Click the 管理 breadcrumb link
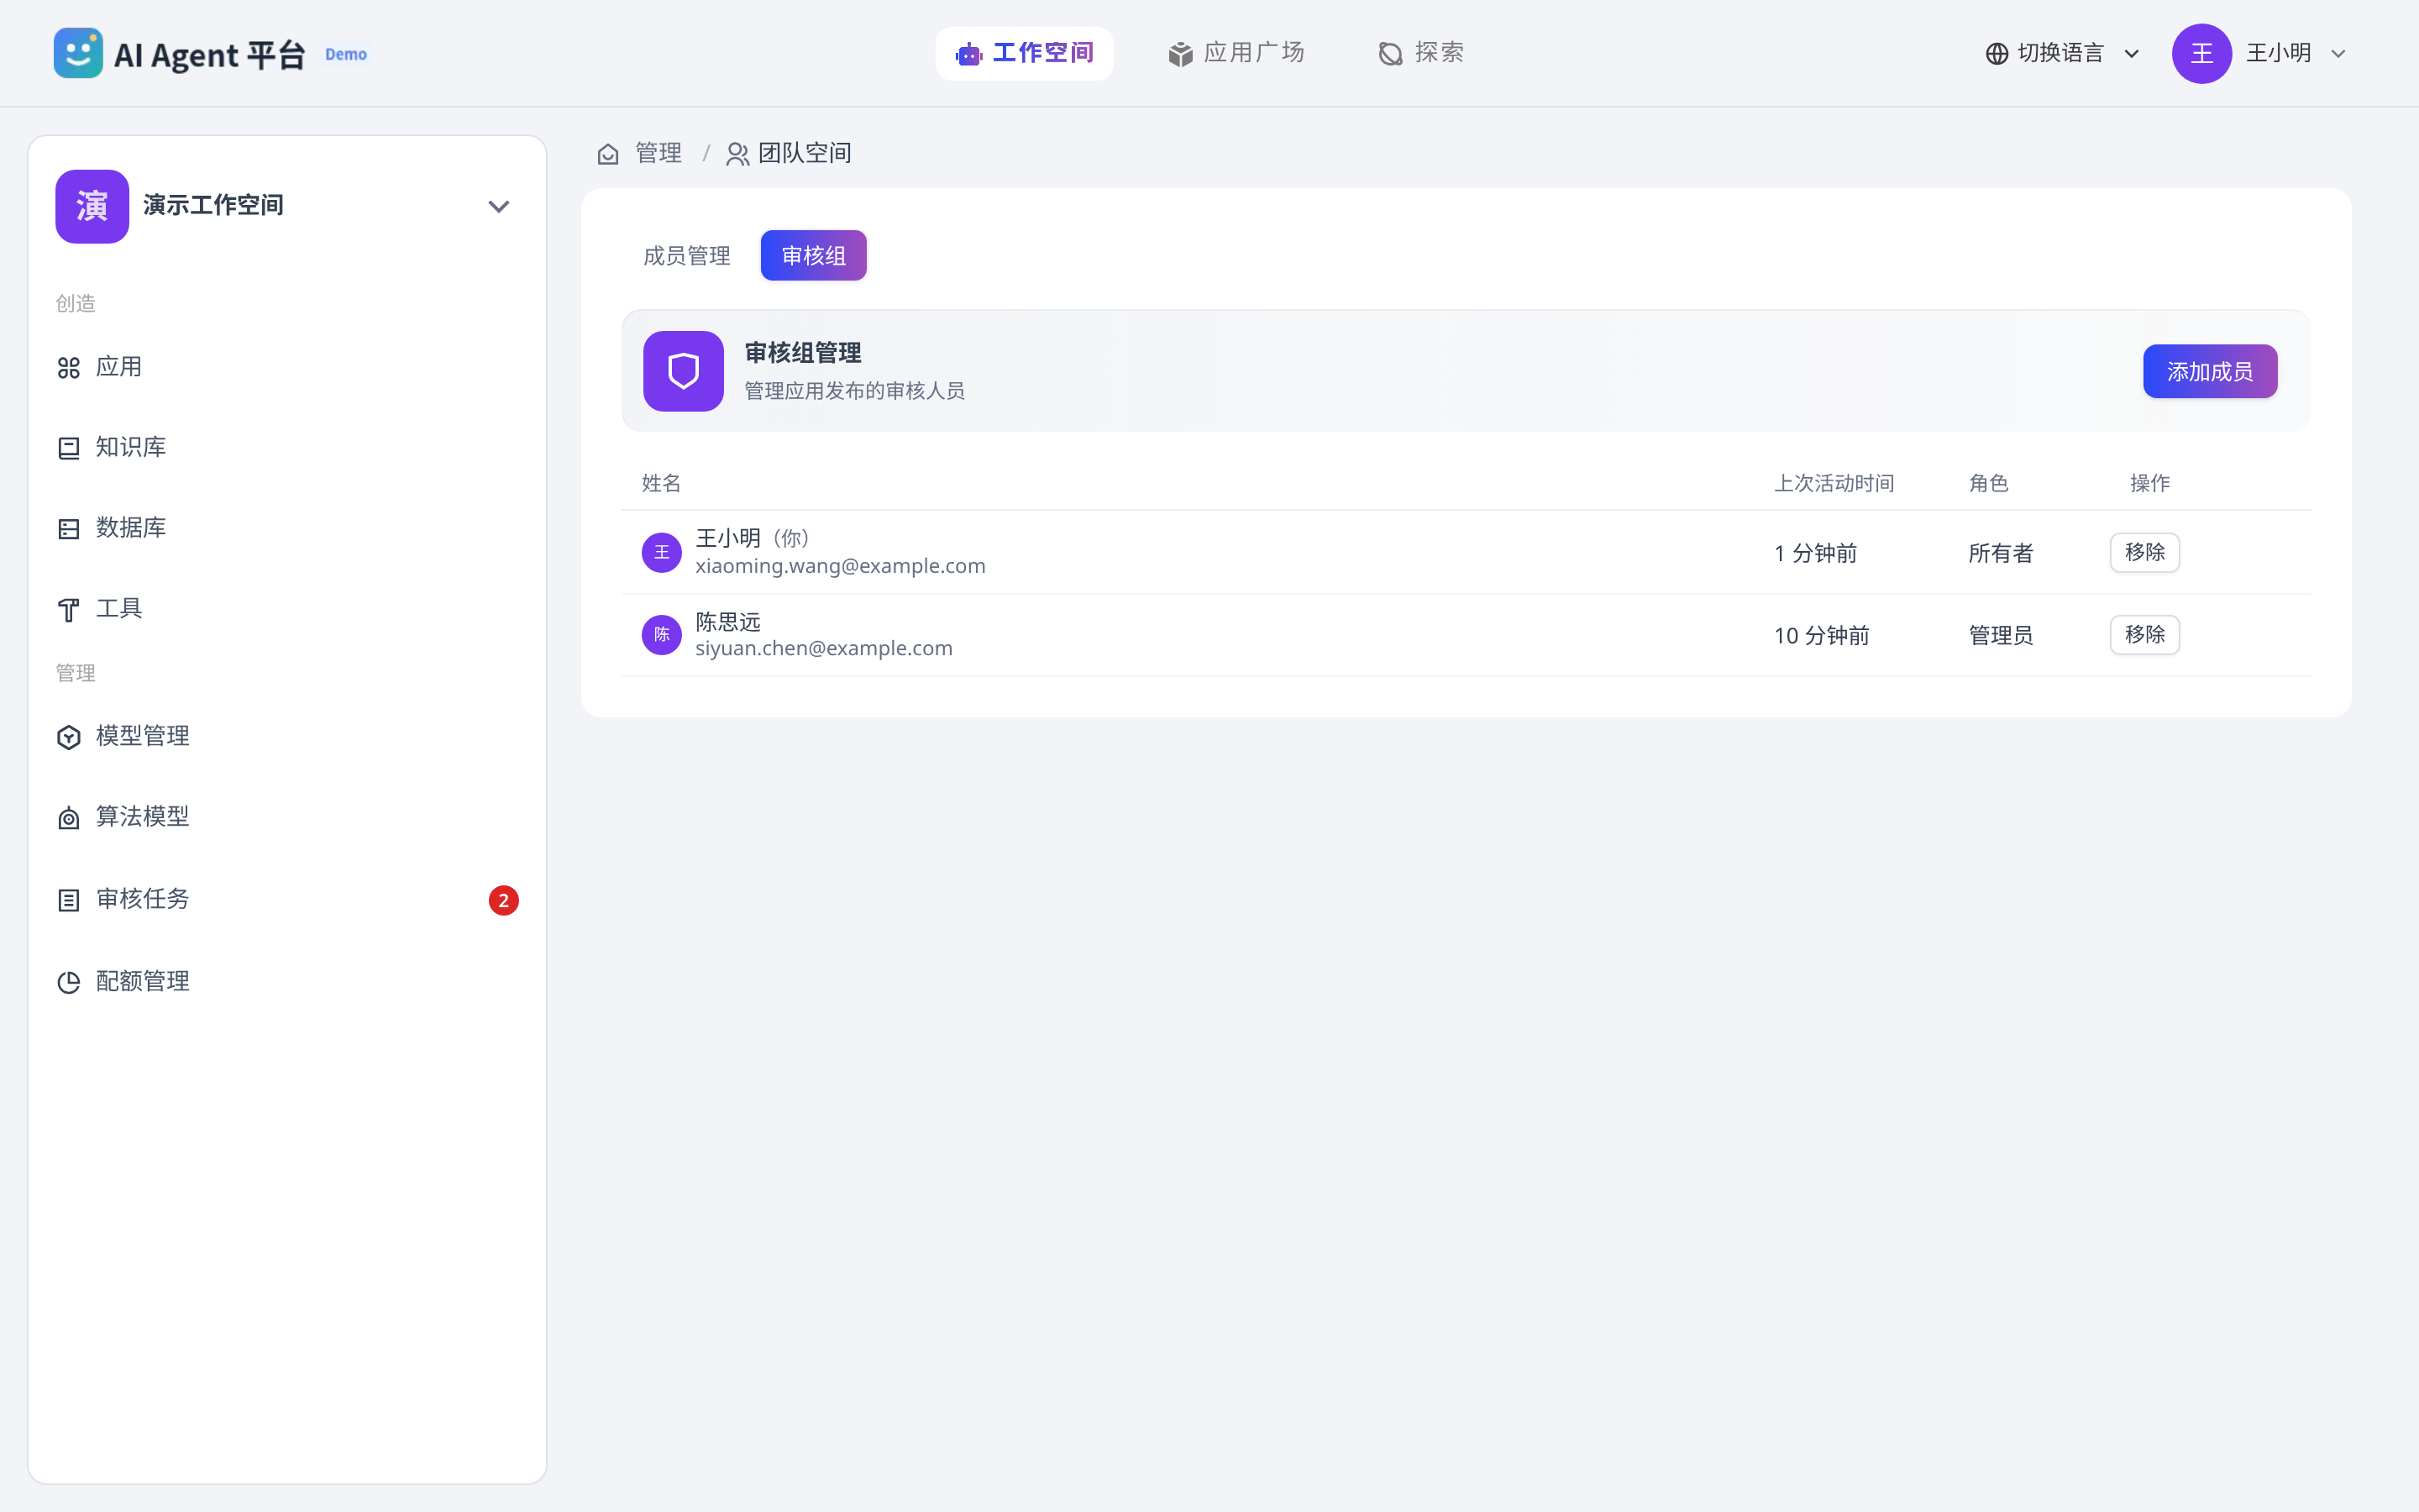The height and width of the screenshot is (1512, 2419). [x=659, y=154]
